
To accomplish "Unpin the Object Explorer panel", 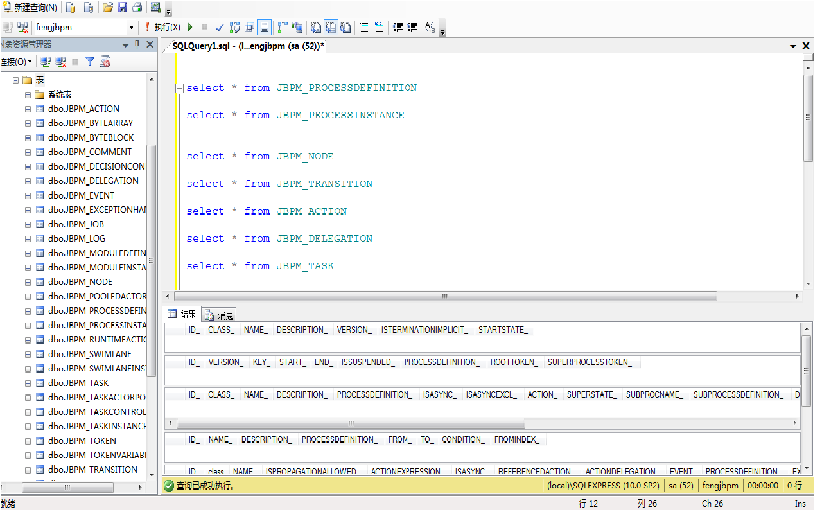I will 137,44.
